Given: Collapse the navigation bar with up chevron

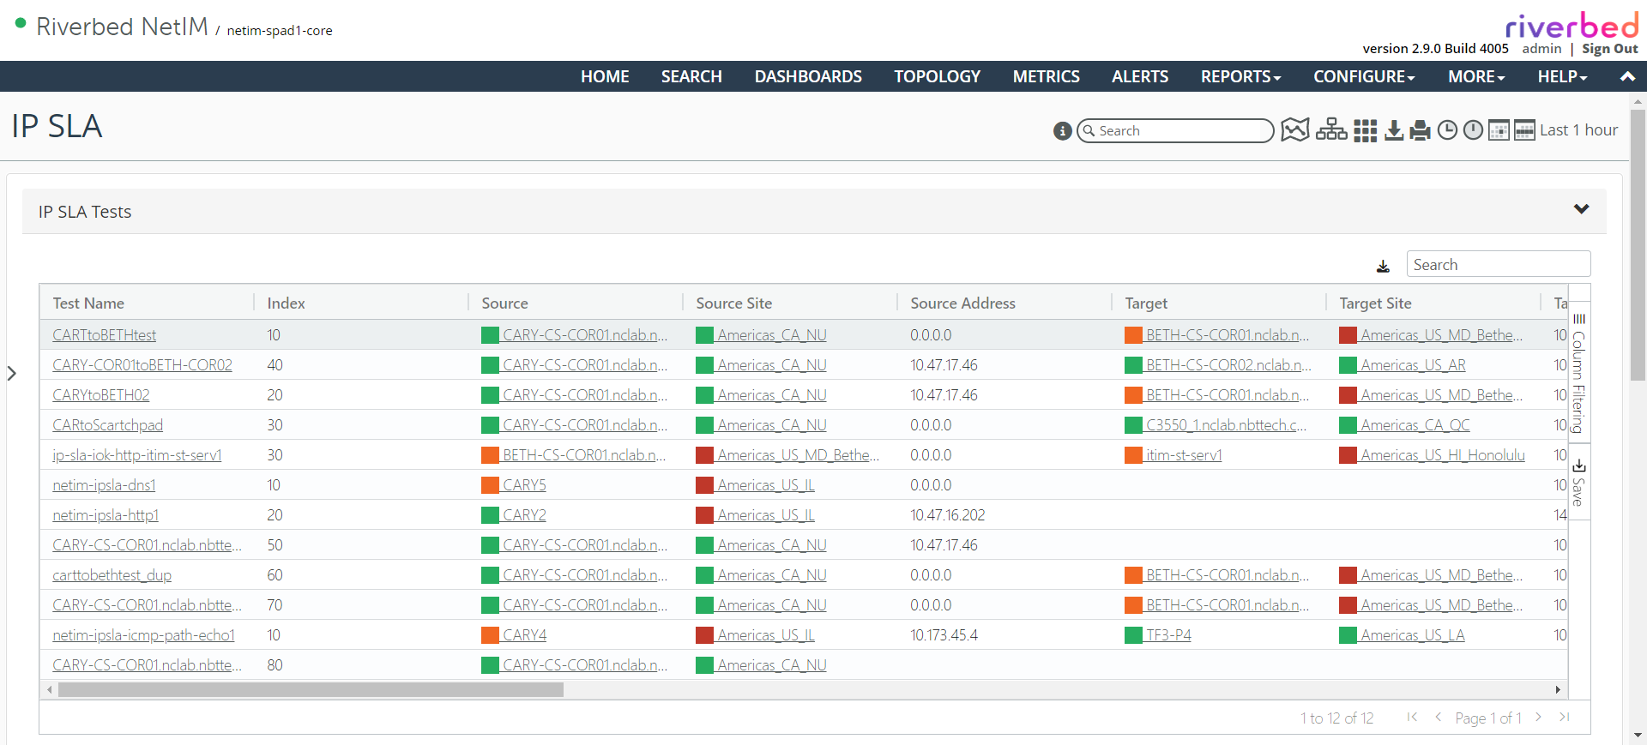Looking at the screenshot, I should click(x=1626, y=76).
